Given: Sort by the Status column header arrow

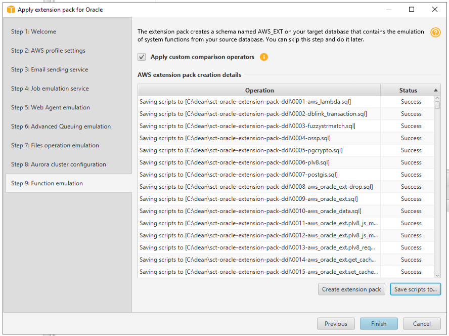Looking at the screenshot, I should [x=436, y=91].
